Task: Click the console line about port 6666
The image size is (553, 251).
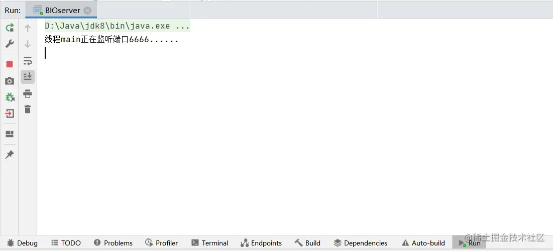Action: coord(112,40)
